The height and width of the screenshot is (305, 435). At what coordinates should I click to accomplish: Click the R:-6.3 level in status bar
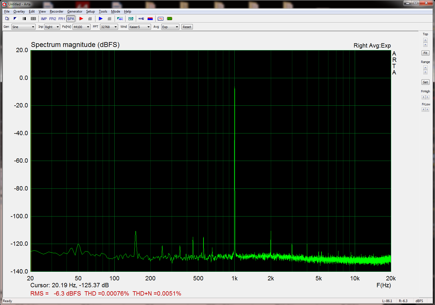(403, 301)
